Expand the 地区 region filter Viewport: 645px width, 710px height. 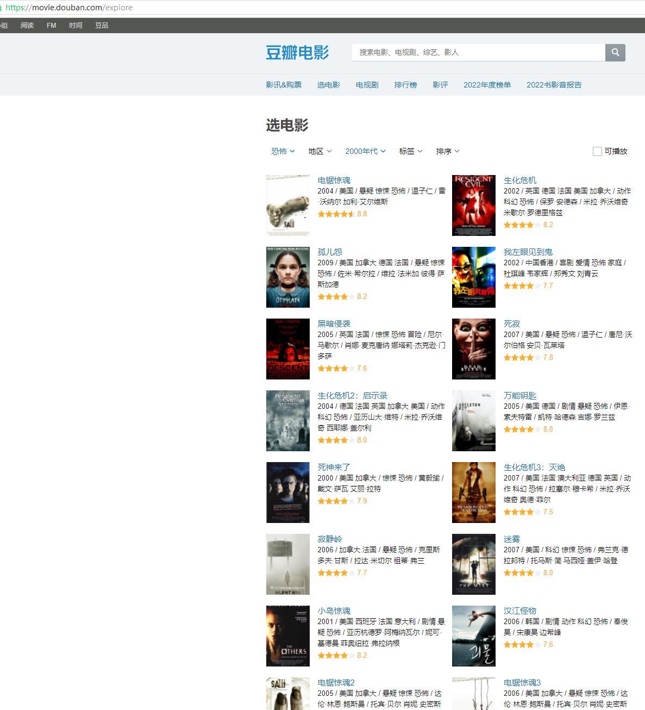[320, 151]
